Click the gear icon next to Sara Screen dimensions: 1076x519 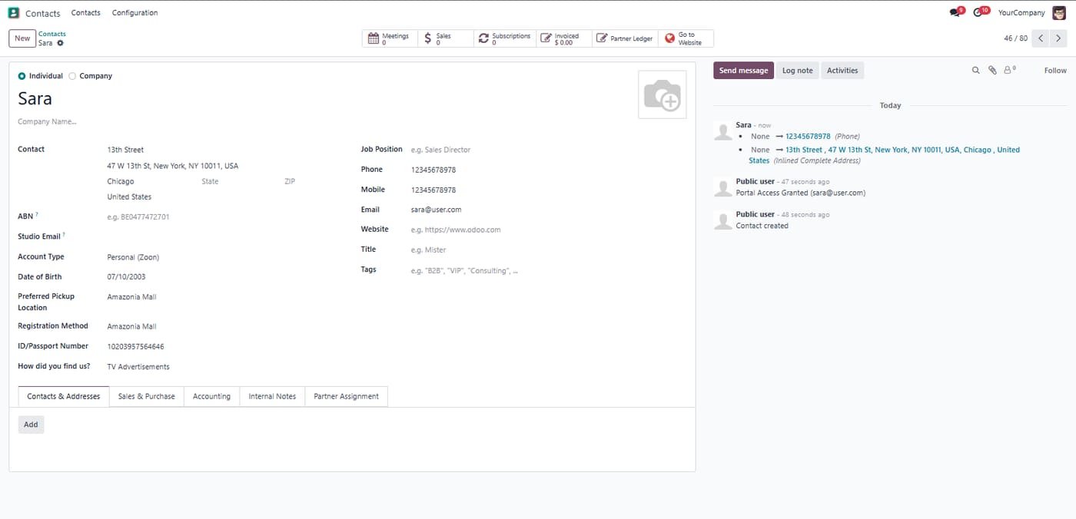(61, 43)
